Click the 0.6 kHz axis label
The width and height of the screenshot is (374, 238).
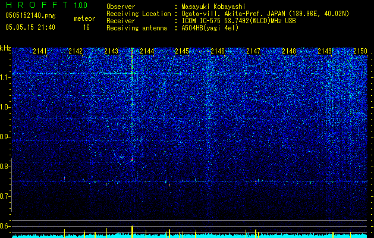(5, 226)
